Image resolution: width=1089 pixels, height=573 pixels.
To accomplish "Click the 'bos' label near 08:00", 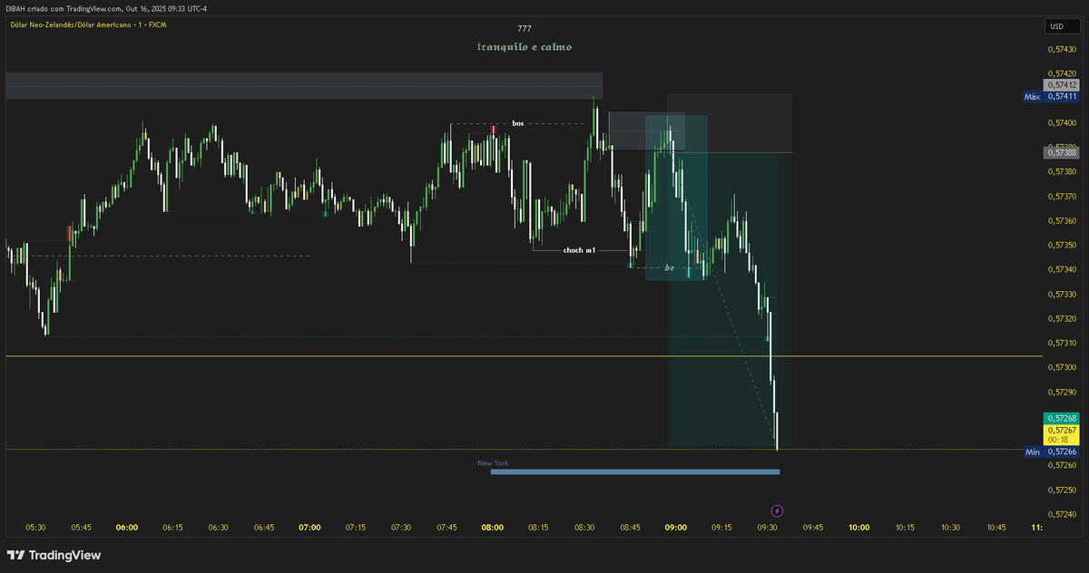I will 517,123.
